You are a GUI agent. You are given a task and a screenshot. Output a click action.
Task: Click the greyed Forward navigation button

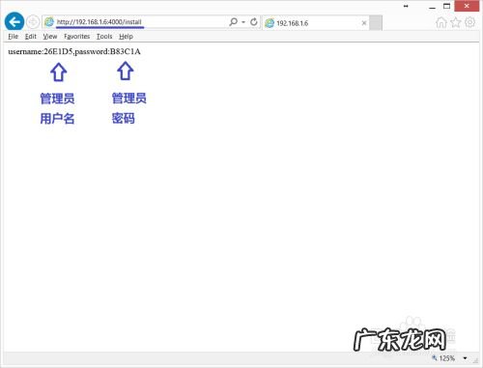click(x=33, y=22)
